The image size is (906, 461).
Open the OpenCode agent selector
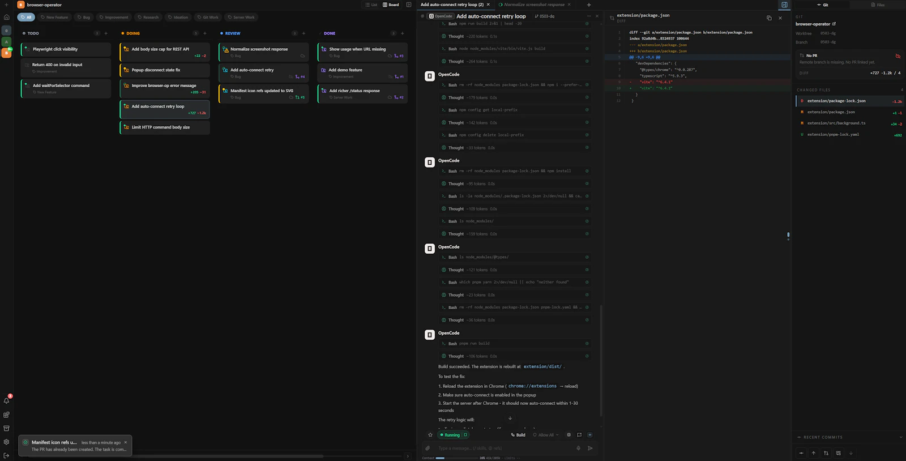(441, 16)
